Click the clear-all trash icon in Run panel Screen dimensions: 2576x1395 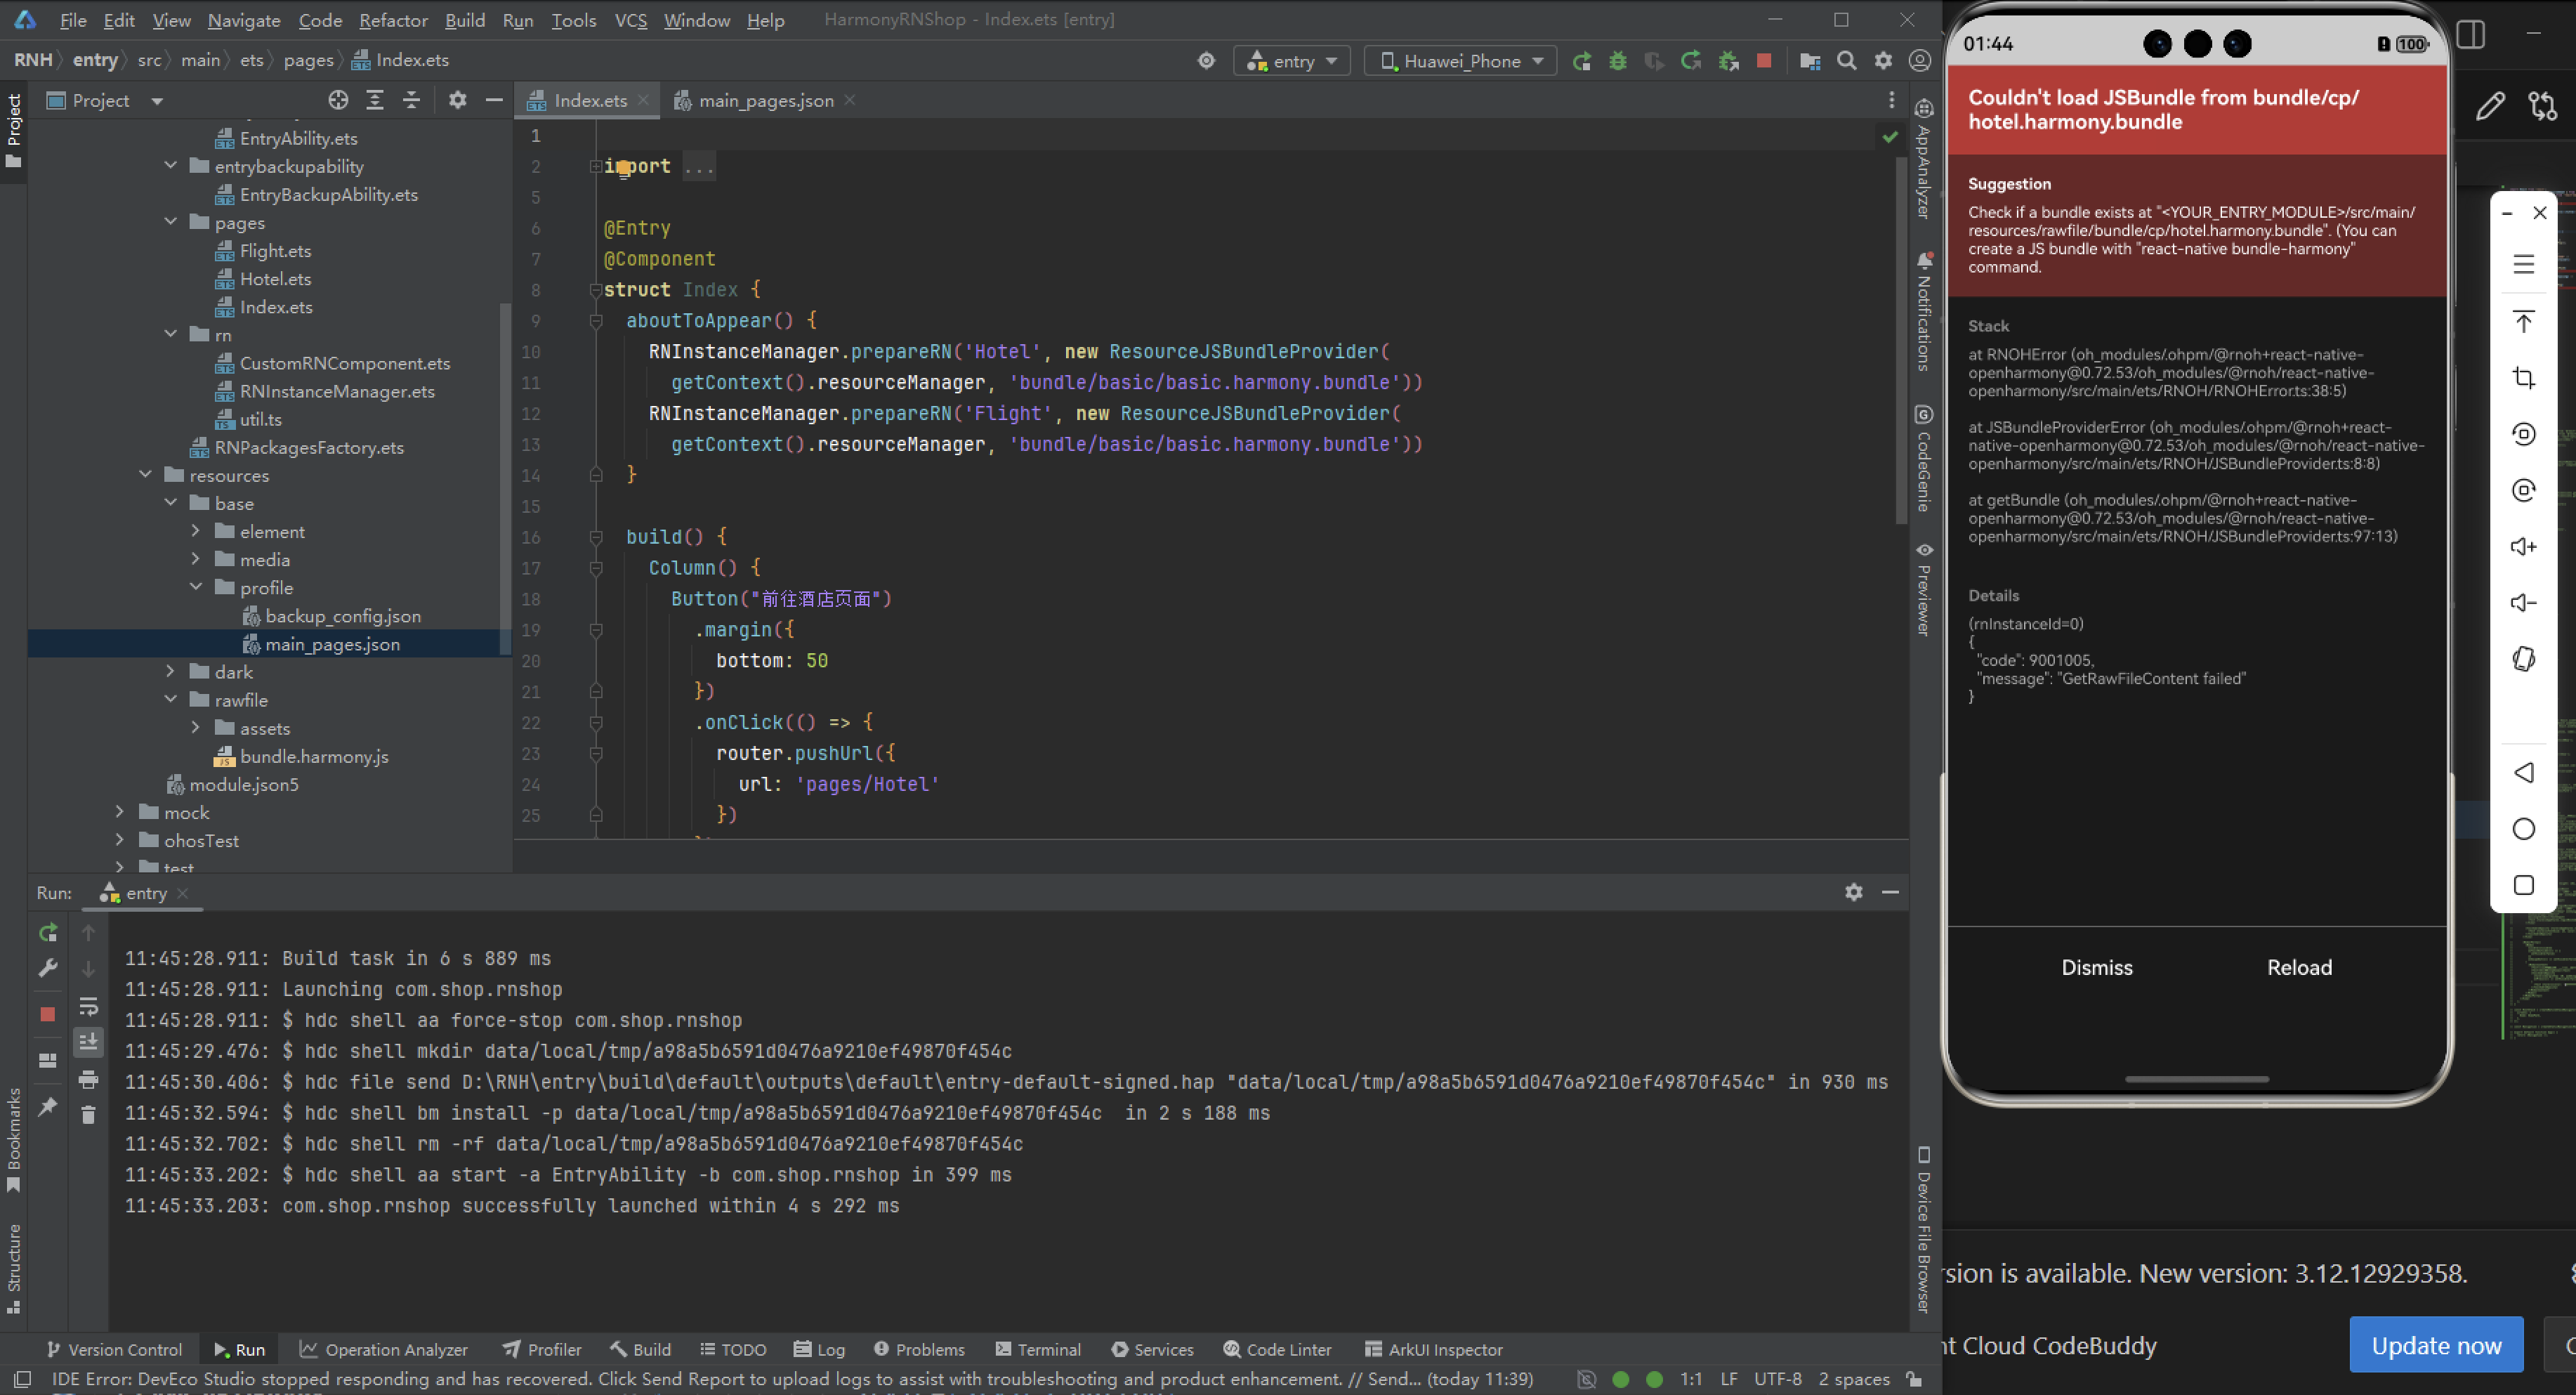pyautogui.click(x=88, y=1114)
